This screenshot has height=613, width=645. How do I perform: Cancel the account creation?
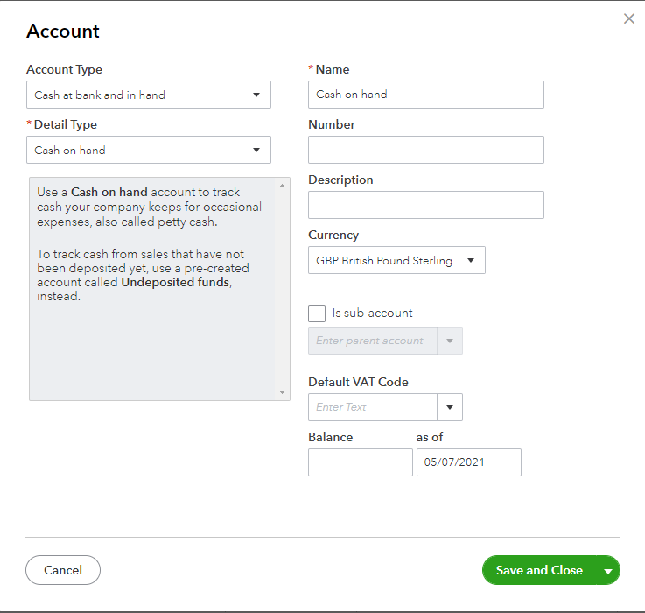point(63,570)
